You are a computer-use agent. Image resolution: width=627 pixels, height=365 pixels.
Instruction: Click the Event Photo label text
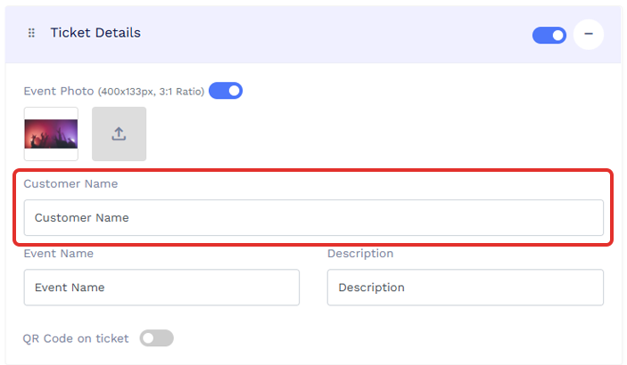[x=59, y=91]
